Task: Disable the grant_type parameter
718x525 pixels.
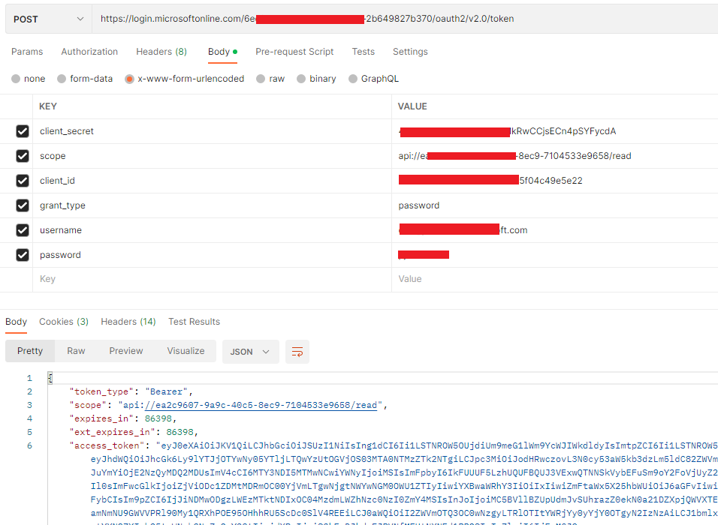Action: pyautogui.click(x=23, y=205)
